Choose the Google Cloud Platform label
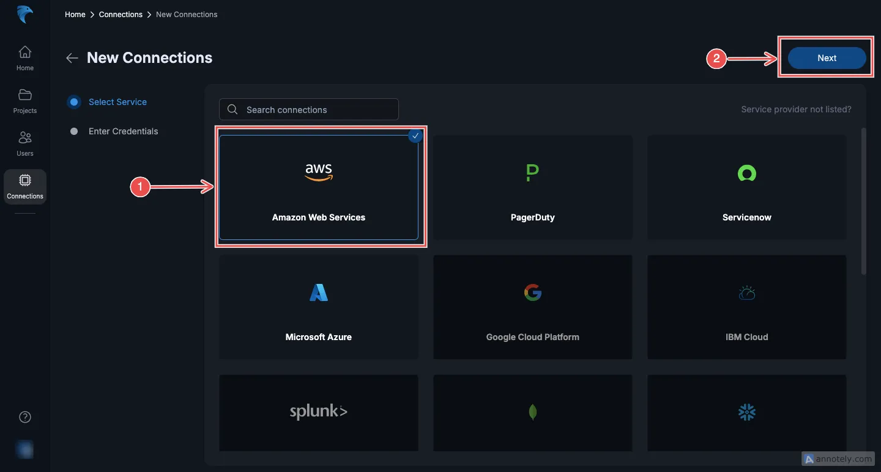 533,337
